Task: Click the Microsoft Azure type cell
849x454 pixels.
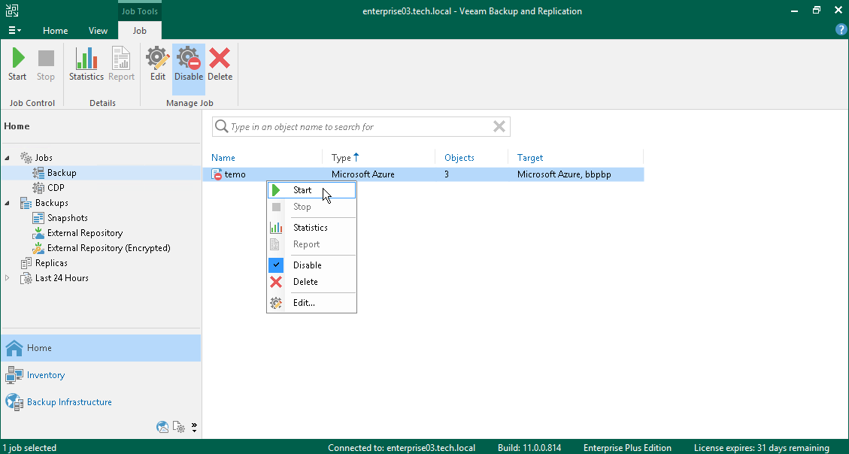Action: [x=362, y=174]
